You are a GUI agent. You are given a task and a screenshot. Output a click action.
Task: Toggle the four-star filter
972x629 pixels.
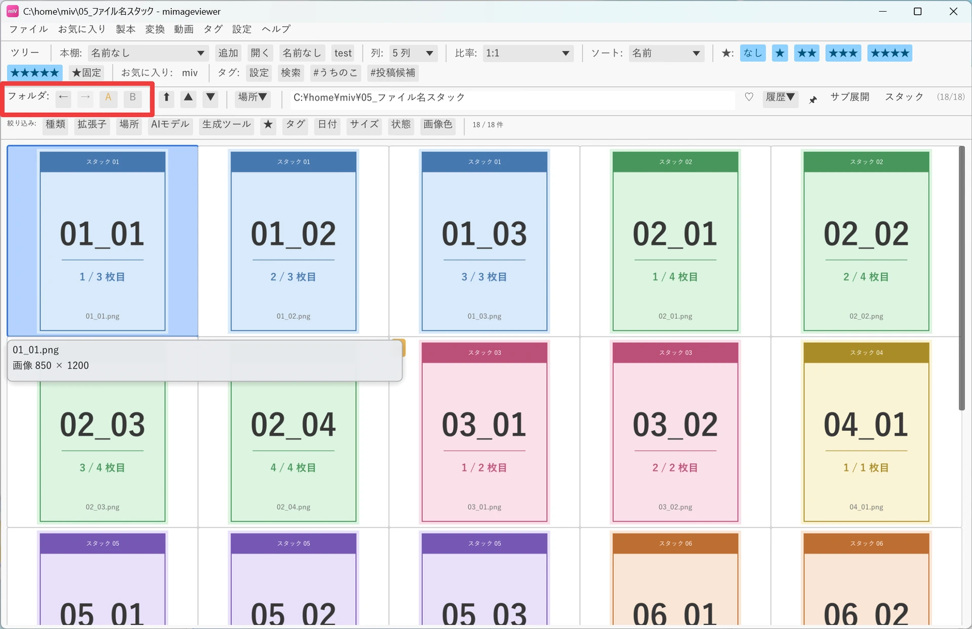coord(890,53)
